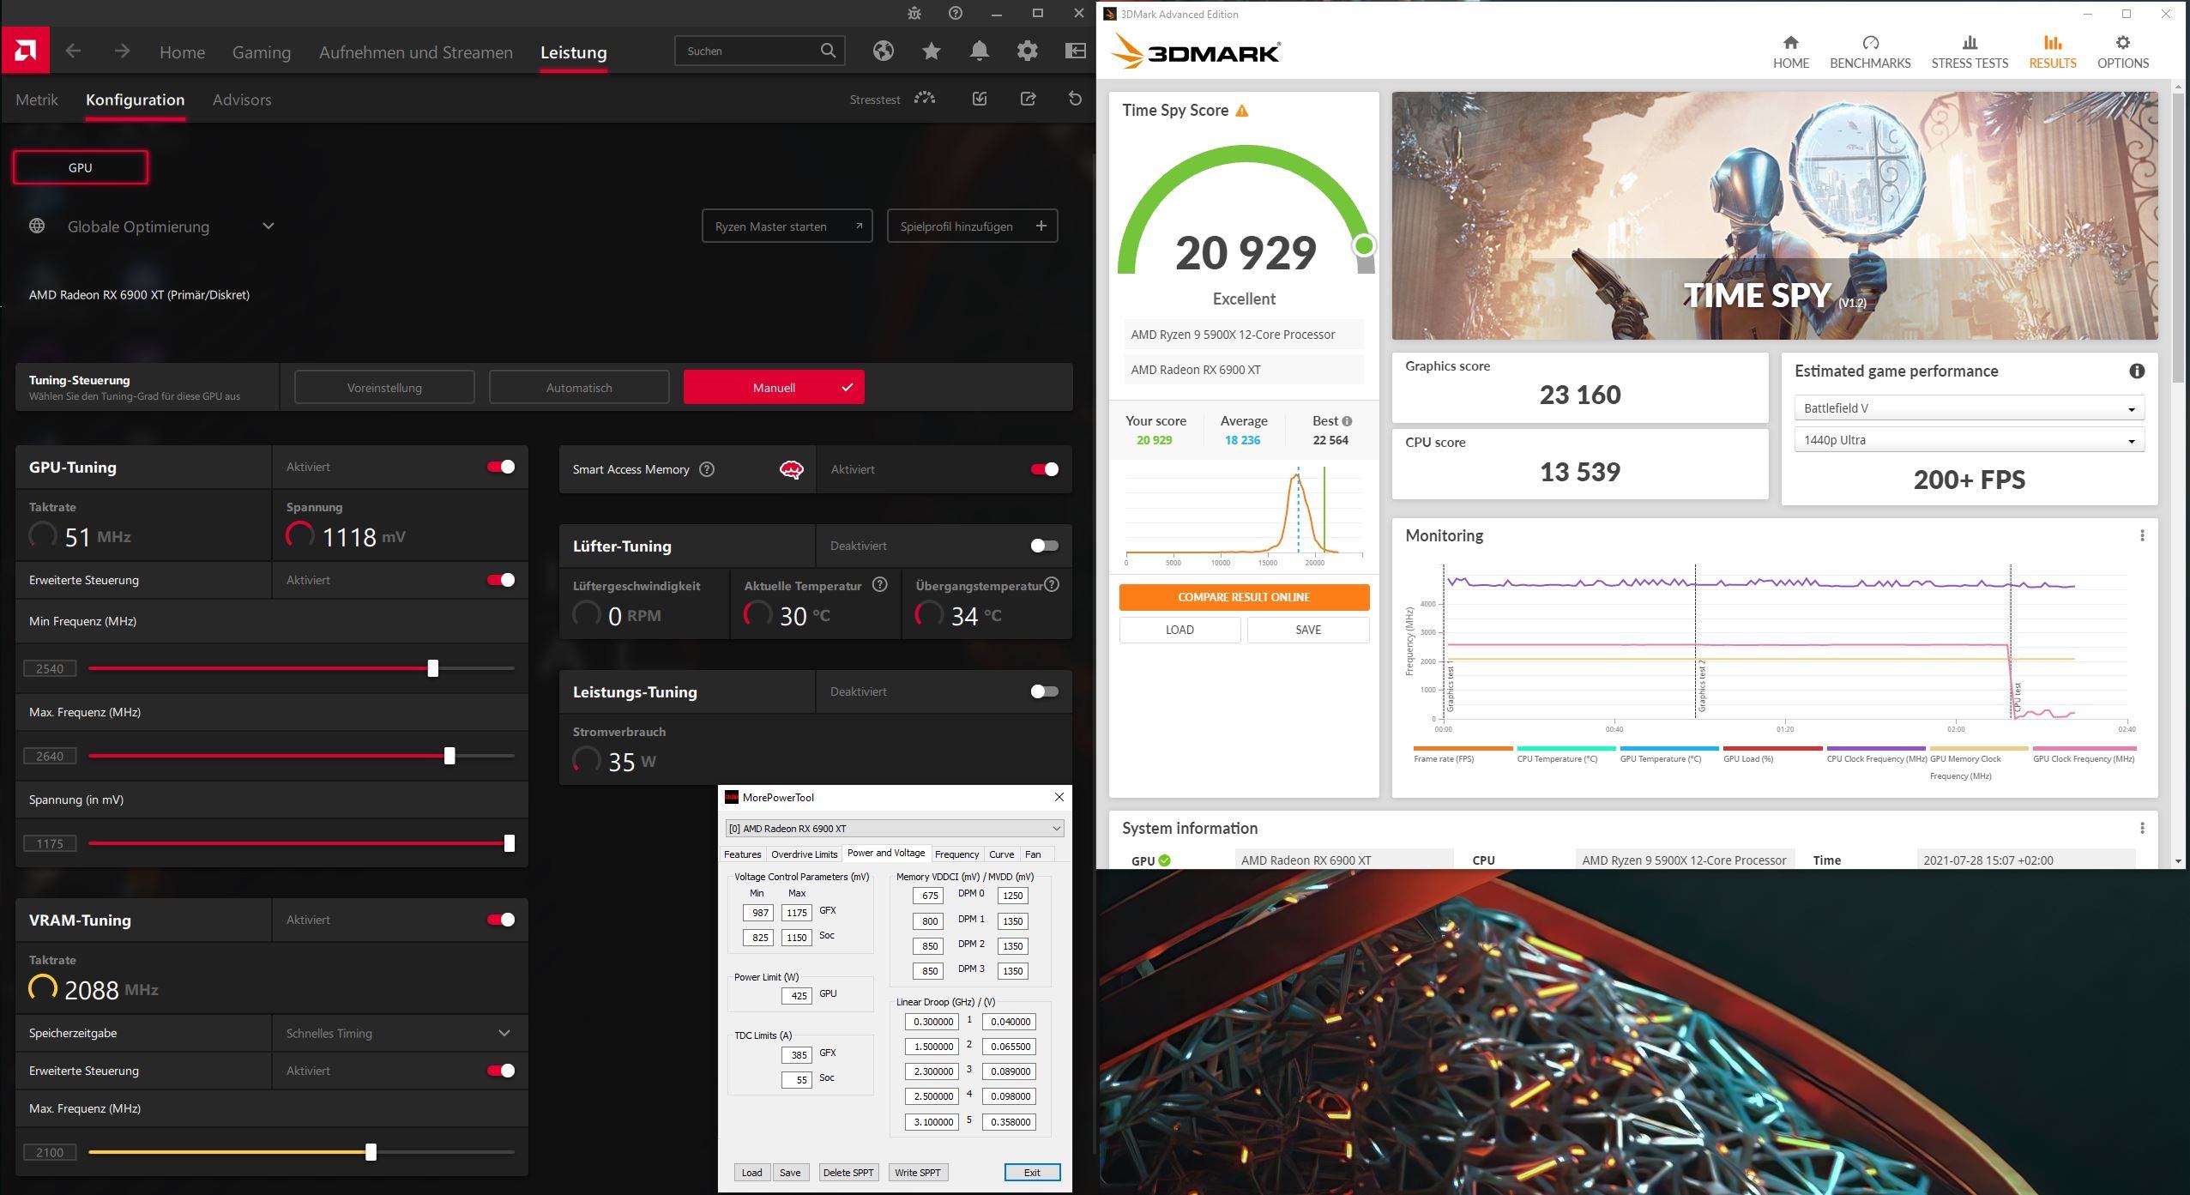Image resolution: width=2190 pixels, height=1195 pixels.
Task: Open 3DMark BENCHMARKS section
Action: 1870,52
